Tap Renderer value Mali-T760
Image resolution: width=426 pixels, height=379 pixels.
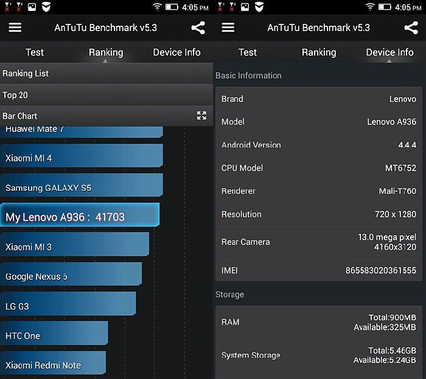pos(397,191)
